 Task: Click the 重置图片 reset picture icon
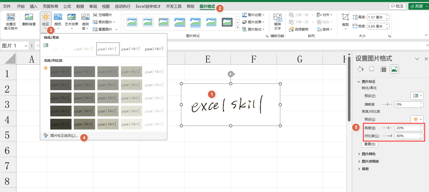point(95,29)
